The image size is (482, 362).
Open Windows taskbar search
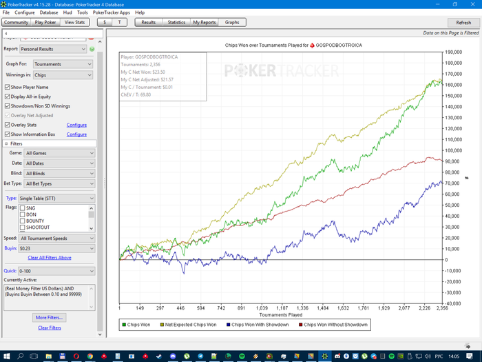[20, 356]
